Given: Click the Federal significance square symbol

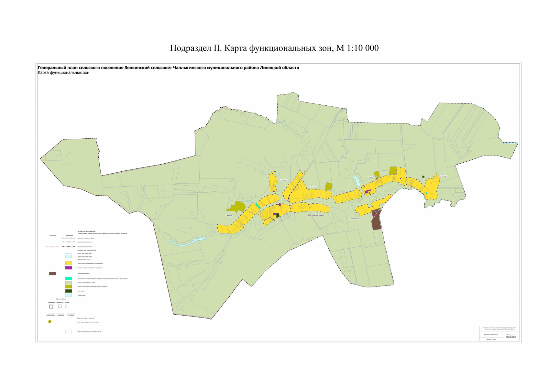Looking at the screenshot, I should (x=51, y=307).
